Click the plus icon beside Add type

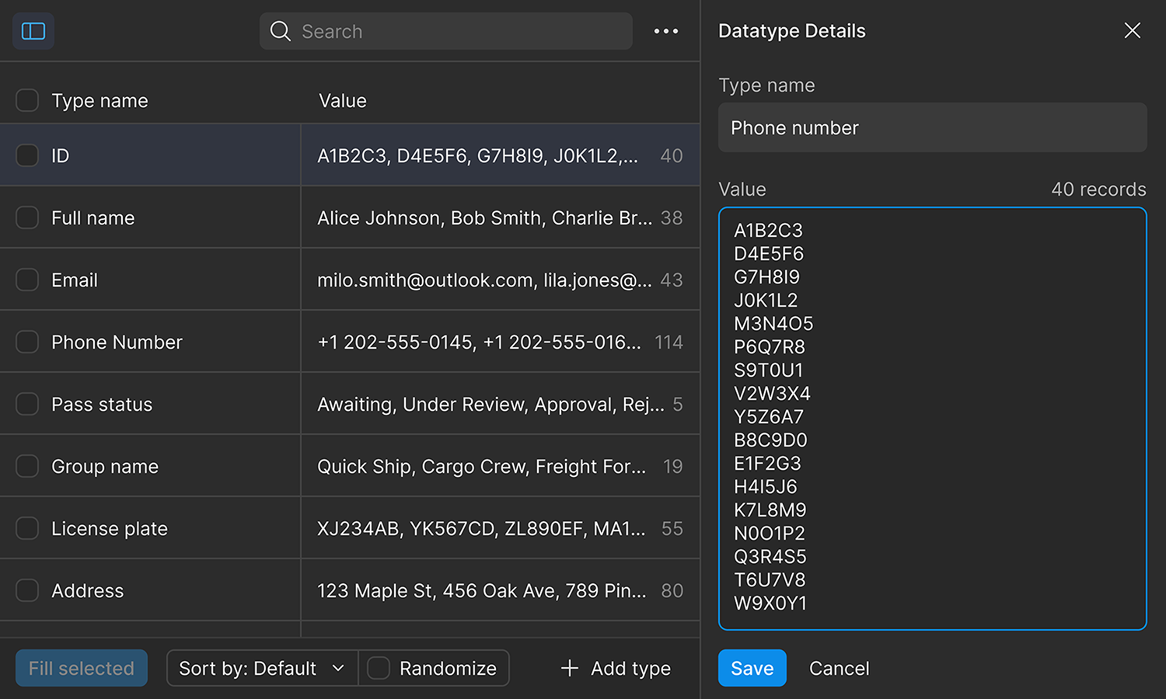click(570, 668)
